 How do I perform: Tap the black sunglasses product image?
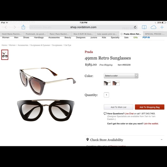(46, 110)
